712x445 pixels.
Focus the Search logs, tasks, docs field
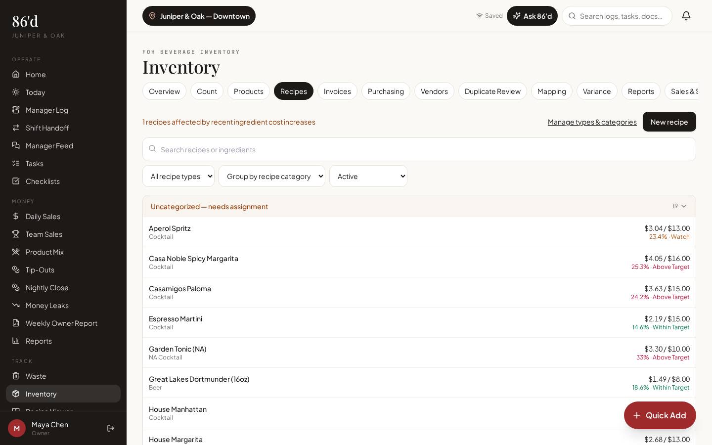point(617,16)
